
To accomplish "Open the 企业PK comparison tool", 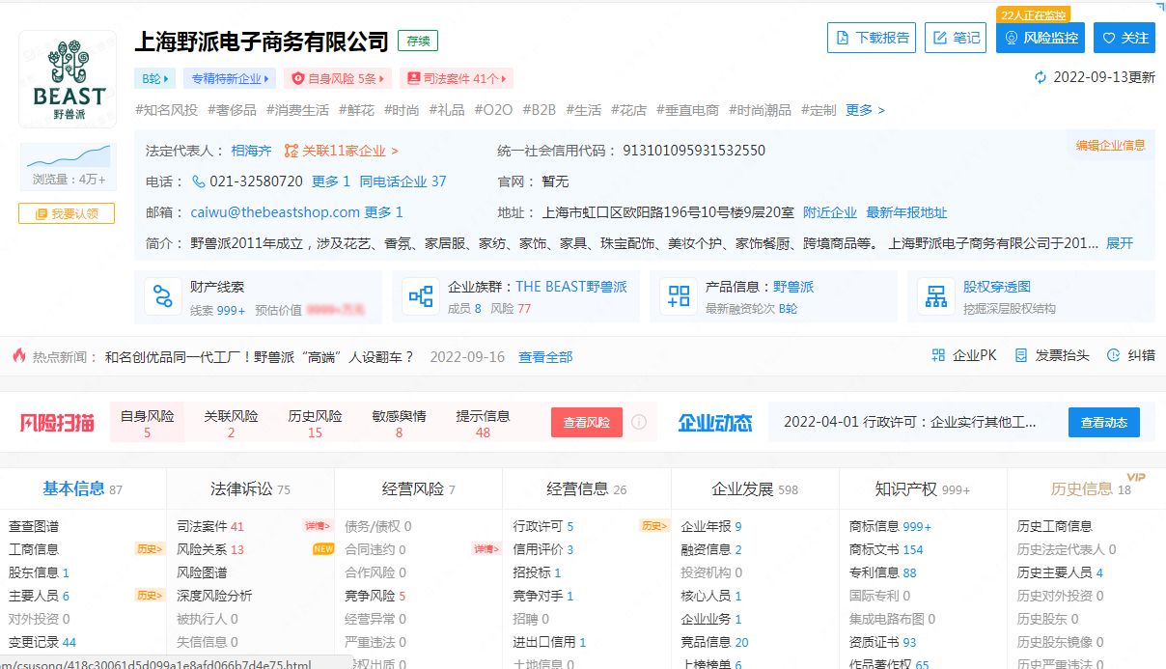I will coord(966,355).
